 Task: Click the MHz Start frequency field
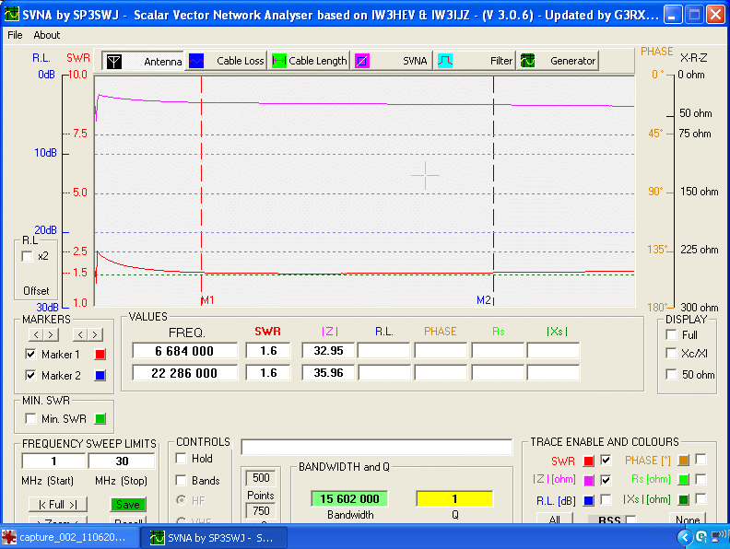pos(53,461)
